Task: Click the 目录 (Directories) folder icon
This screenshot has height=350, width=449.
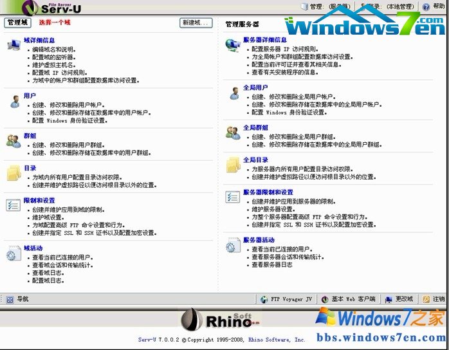Action: tap(13, 173)
